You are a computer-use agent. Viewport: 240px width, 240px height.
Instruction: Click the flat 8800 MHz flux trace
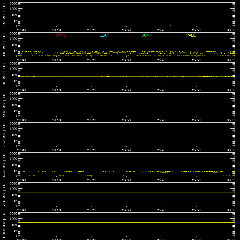[x=126, y=193]
